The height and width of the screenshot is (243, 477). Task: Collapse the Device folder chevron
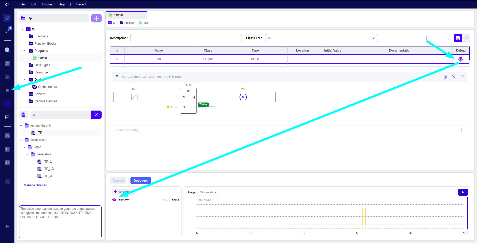[24, 80]
